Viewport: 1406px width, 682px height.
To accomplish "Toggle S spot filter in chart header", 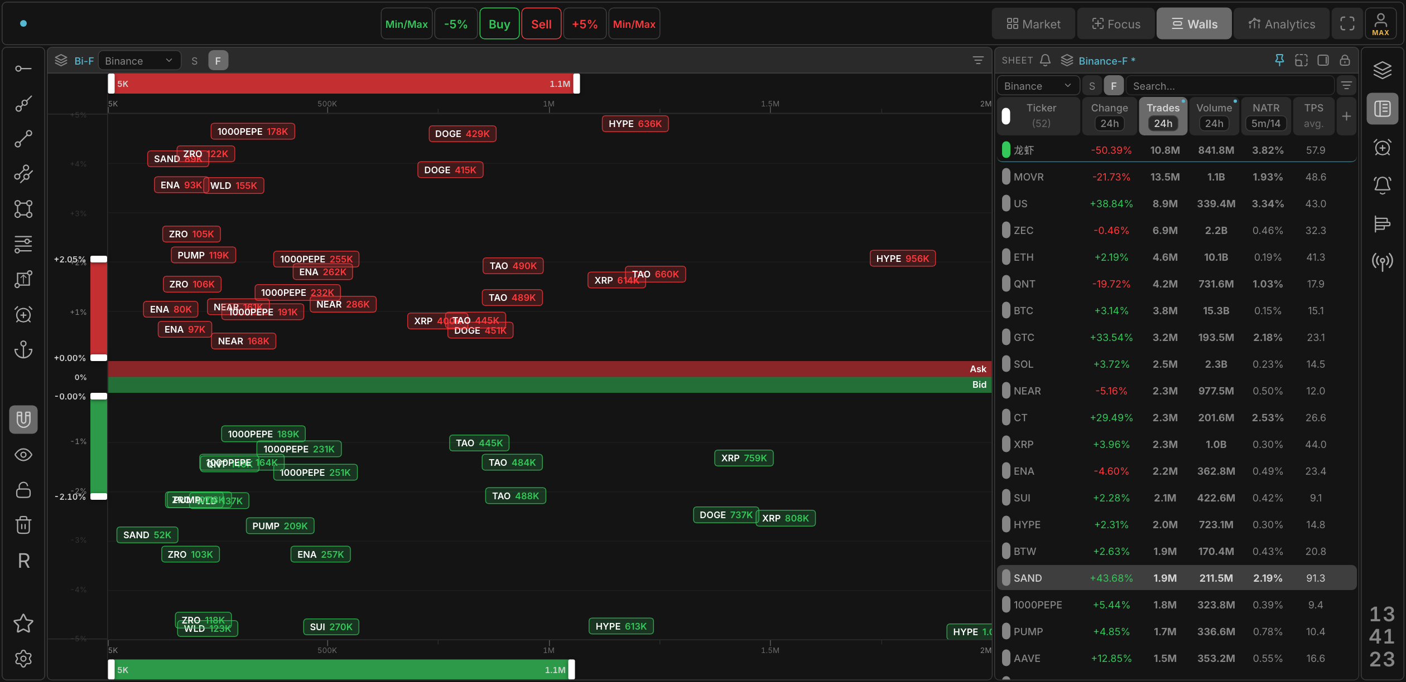I will coord(194,61).
